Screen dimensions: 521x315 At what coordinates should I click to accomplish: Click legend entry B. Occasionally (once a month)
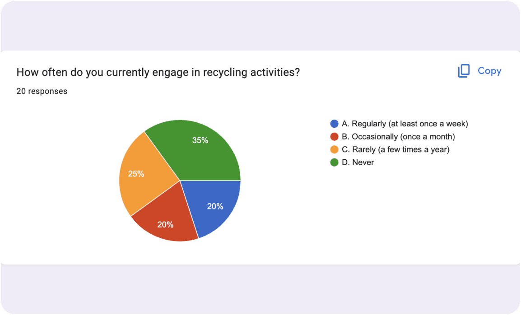(x=393, y=137)
